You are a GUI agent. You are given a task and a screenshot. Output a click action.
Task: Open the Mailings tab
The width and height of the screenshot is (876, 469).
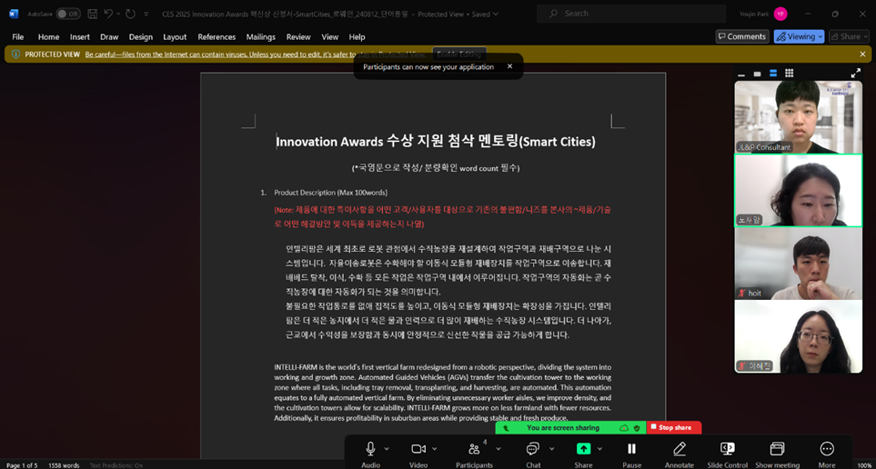pyautogui.click(x=261, y=37)
